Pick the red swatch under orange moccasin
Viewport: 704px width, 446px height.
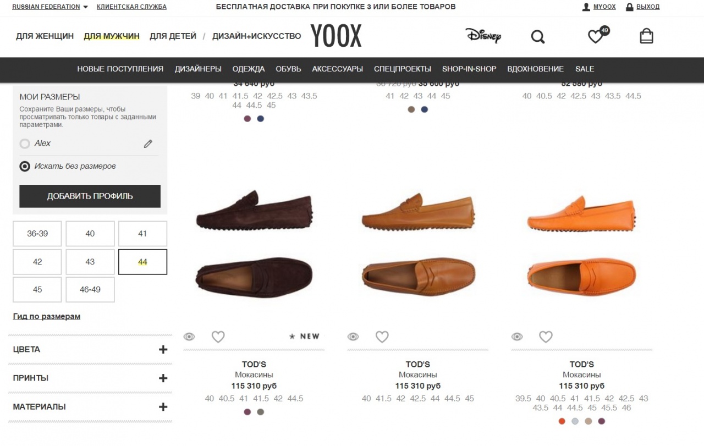coord(562,421)
